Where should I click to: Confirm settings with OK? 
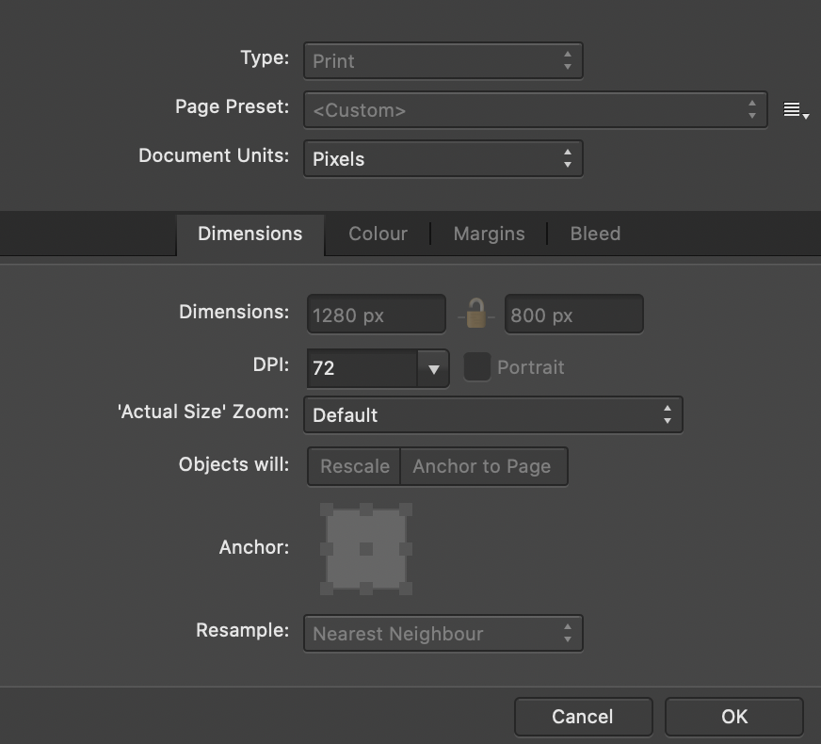pos(734,717)
